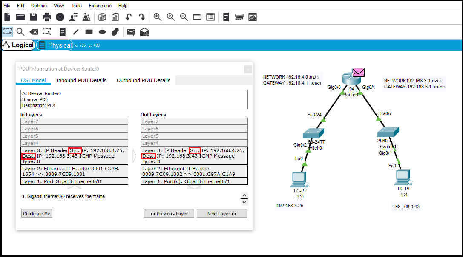
Task: Undo the last action
Action: coord(129,17)
